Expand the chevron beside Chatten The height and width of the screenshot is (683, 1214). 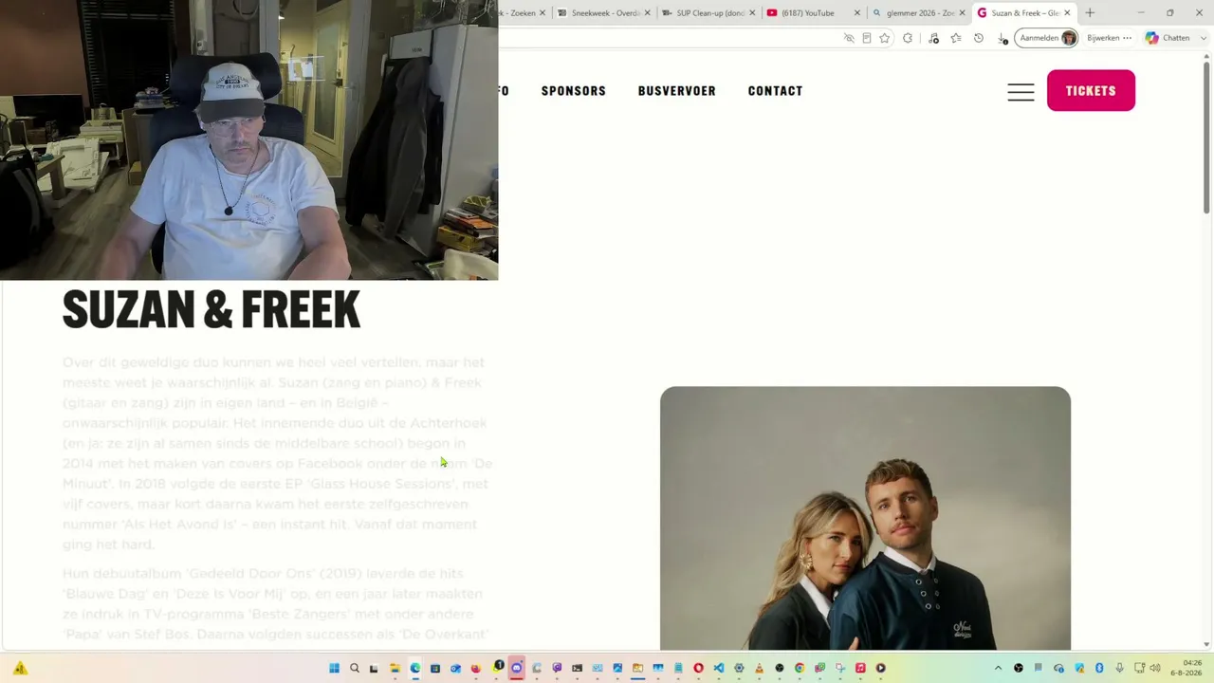point(1204,38)
